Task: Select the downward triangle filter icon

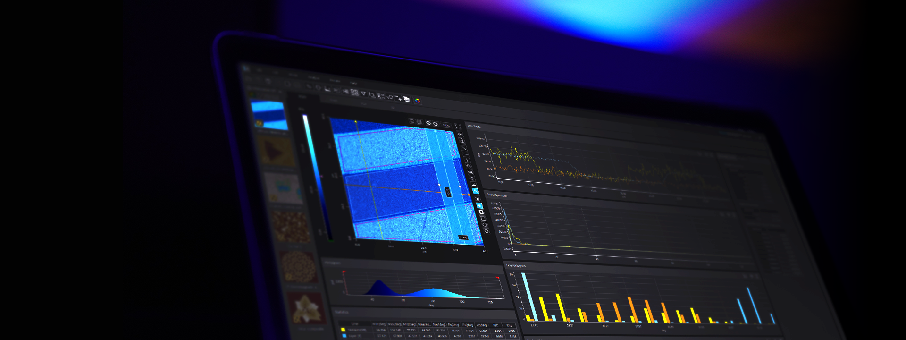Action: point(363,93)
